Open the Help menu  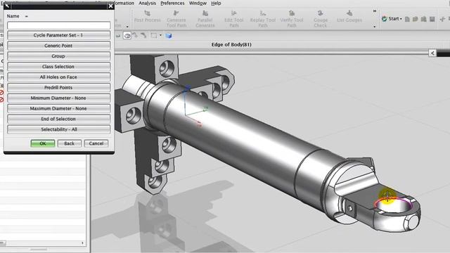point(216,3)
